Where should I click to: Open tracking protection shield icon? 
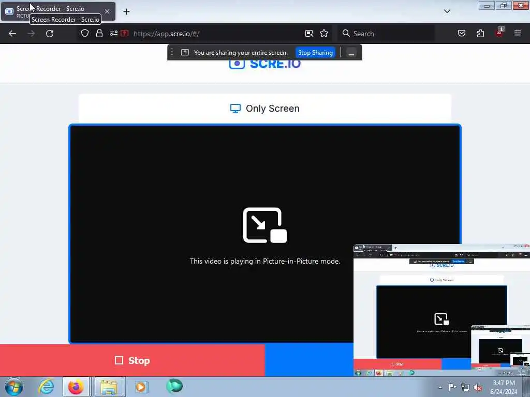click(85, 34)
